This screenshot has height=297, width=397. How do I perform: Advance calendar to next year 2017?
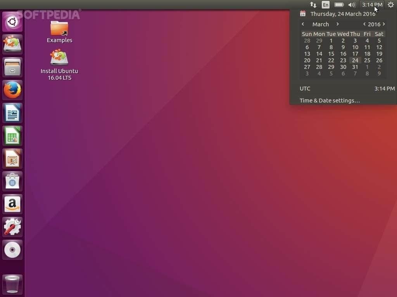click(x=384, y=24)
